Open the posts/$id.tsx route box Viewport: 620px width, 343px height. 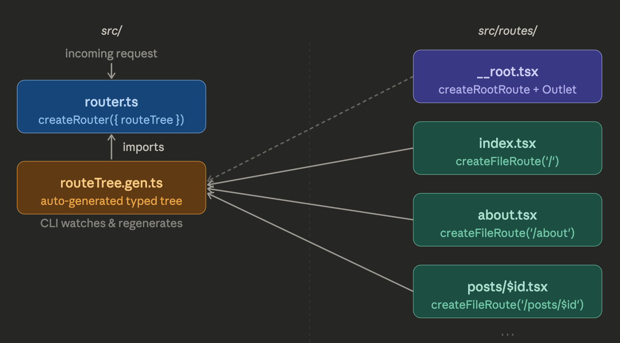(x=507, y=291)
